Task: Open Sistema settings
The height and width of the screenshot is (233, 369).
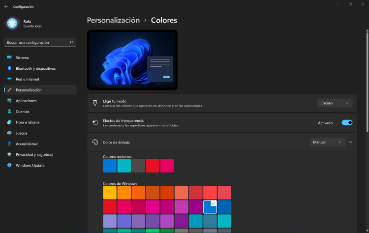Action: (40, 58)
